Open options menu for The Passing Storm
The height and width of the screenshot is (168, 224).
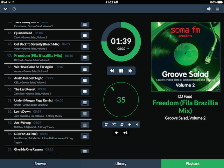tap(85, 24)
